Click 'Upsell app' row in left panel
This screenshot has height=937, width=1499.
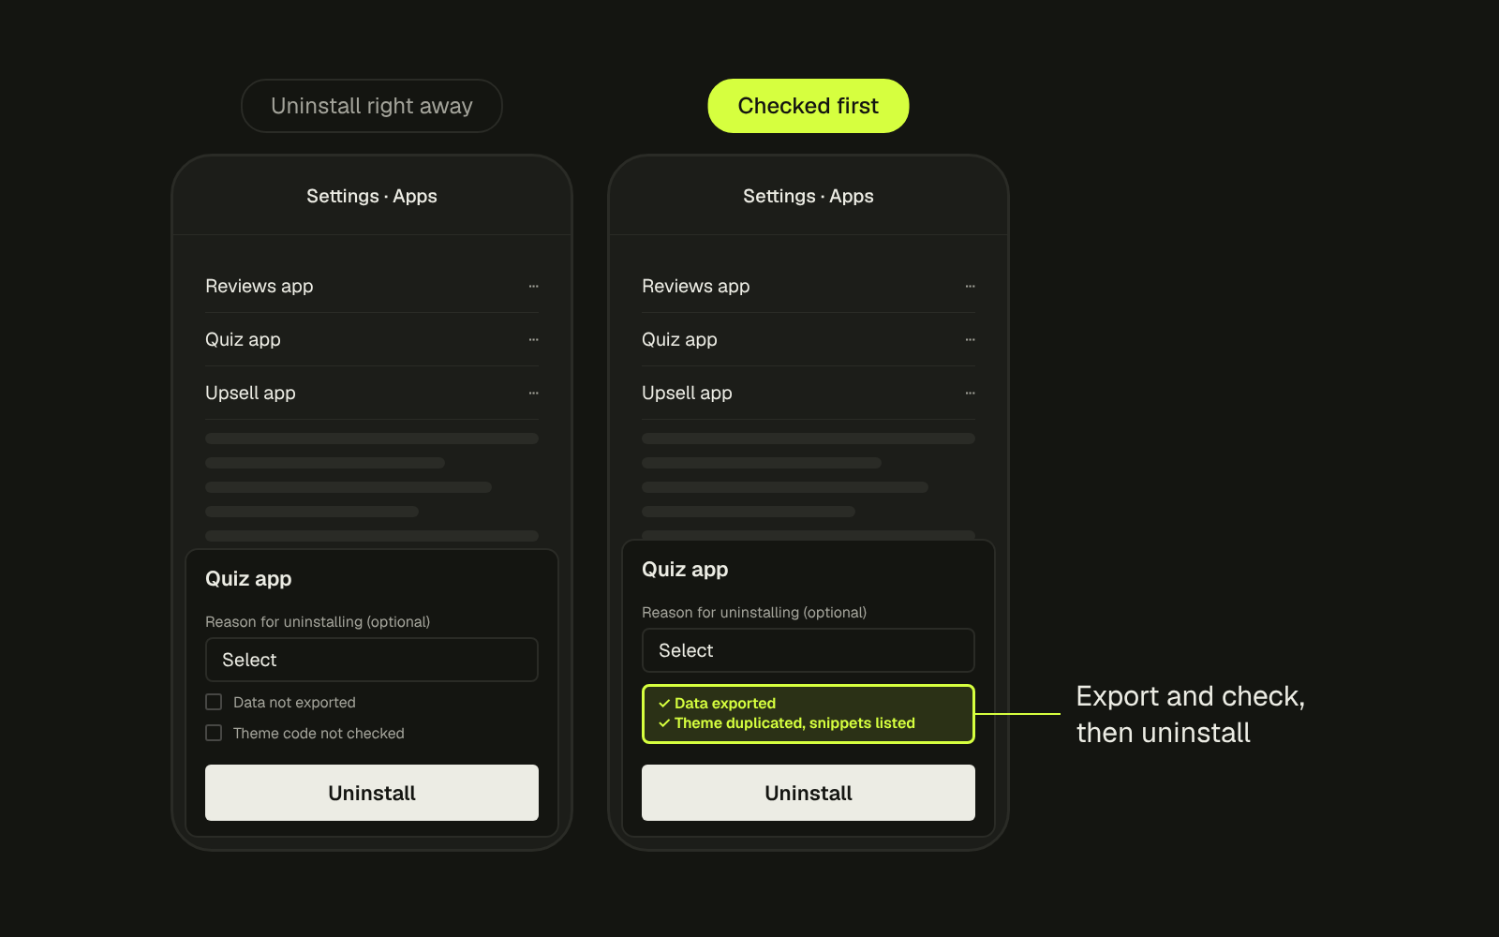tap(372, 393)
